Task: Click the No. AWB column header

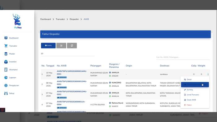Action: [x=62, y=66]
